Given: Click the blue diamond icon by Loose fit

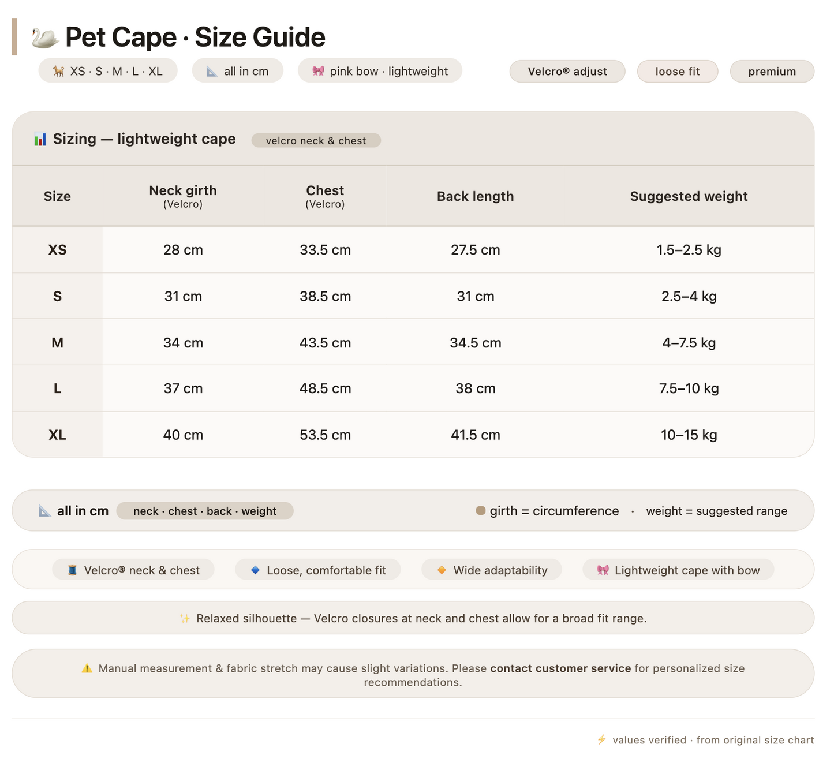Looking at the screenshot, I should pos(255,570).
